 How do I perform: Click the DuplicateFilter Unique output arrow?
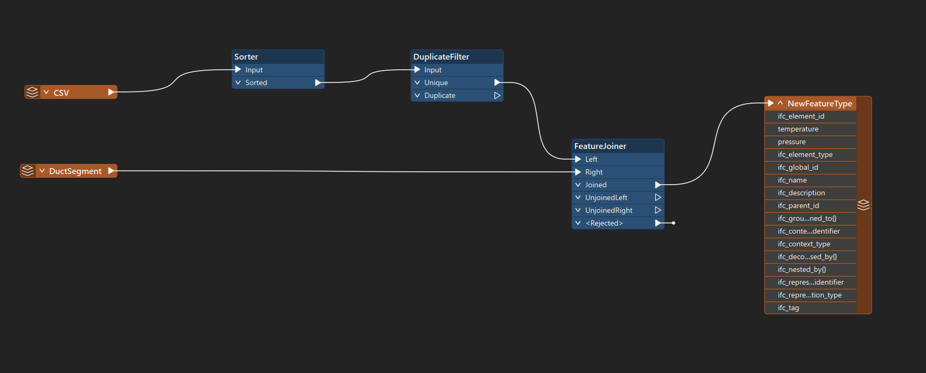coord(497,82)
